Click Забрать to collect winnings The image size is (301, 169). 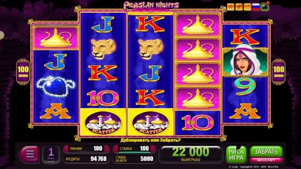266,151
